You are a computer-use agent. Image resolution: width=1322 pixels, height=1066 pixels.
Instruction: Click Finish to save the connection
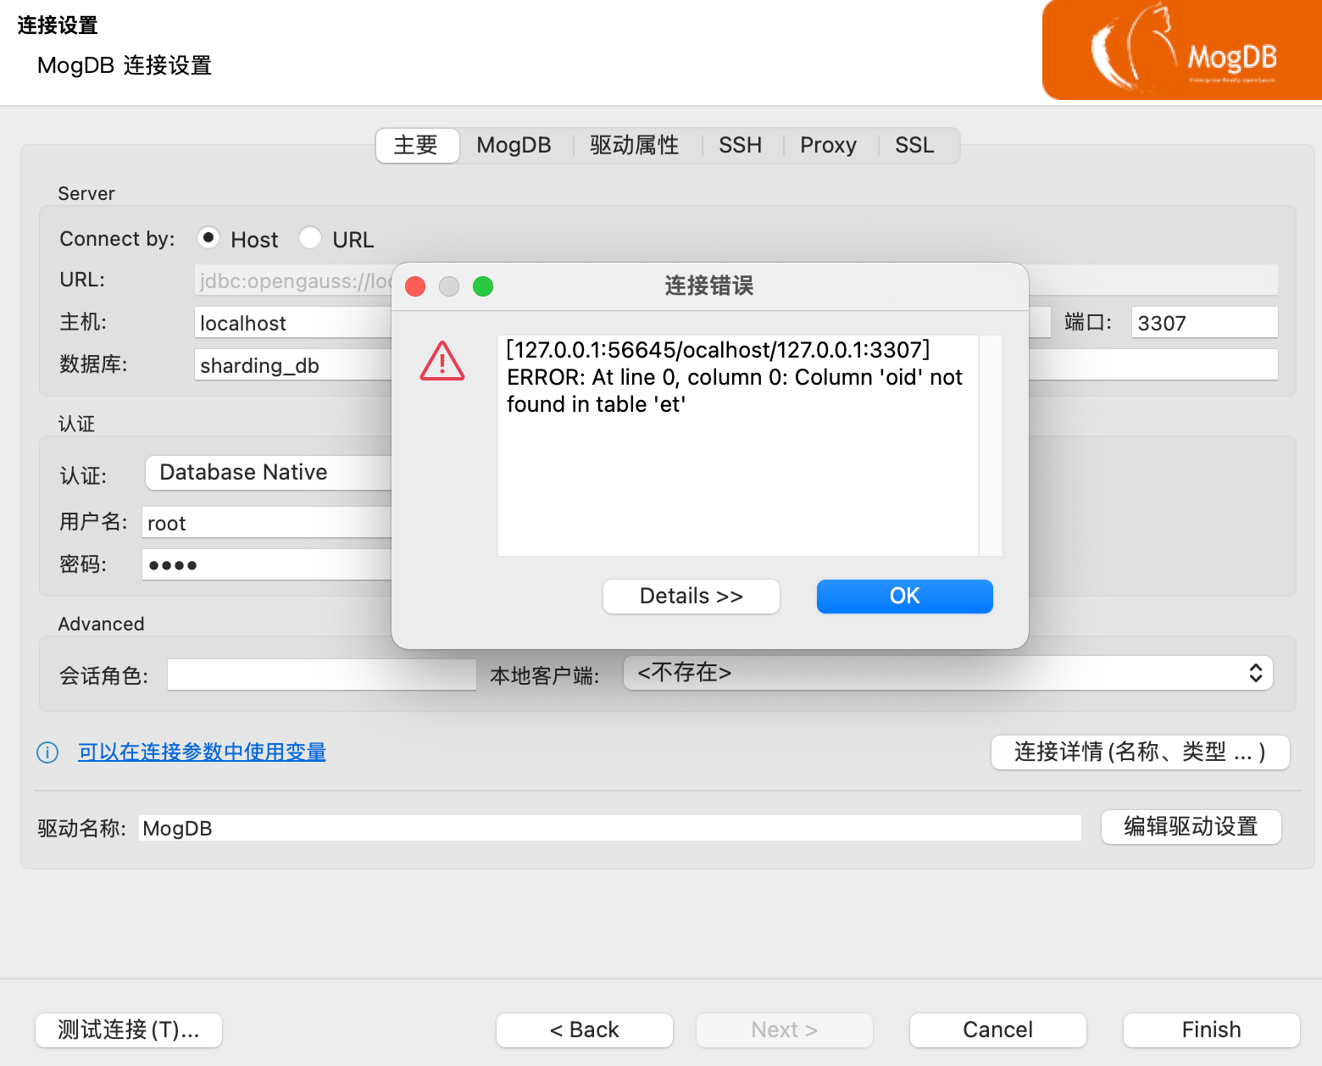pos(1211,1030)
